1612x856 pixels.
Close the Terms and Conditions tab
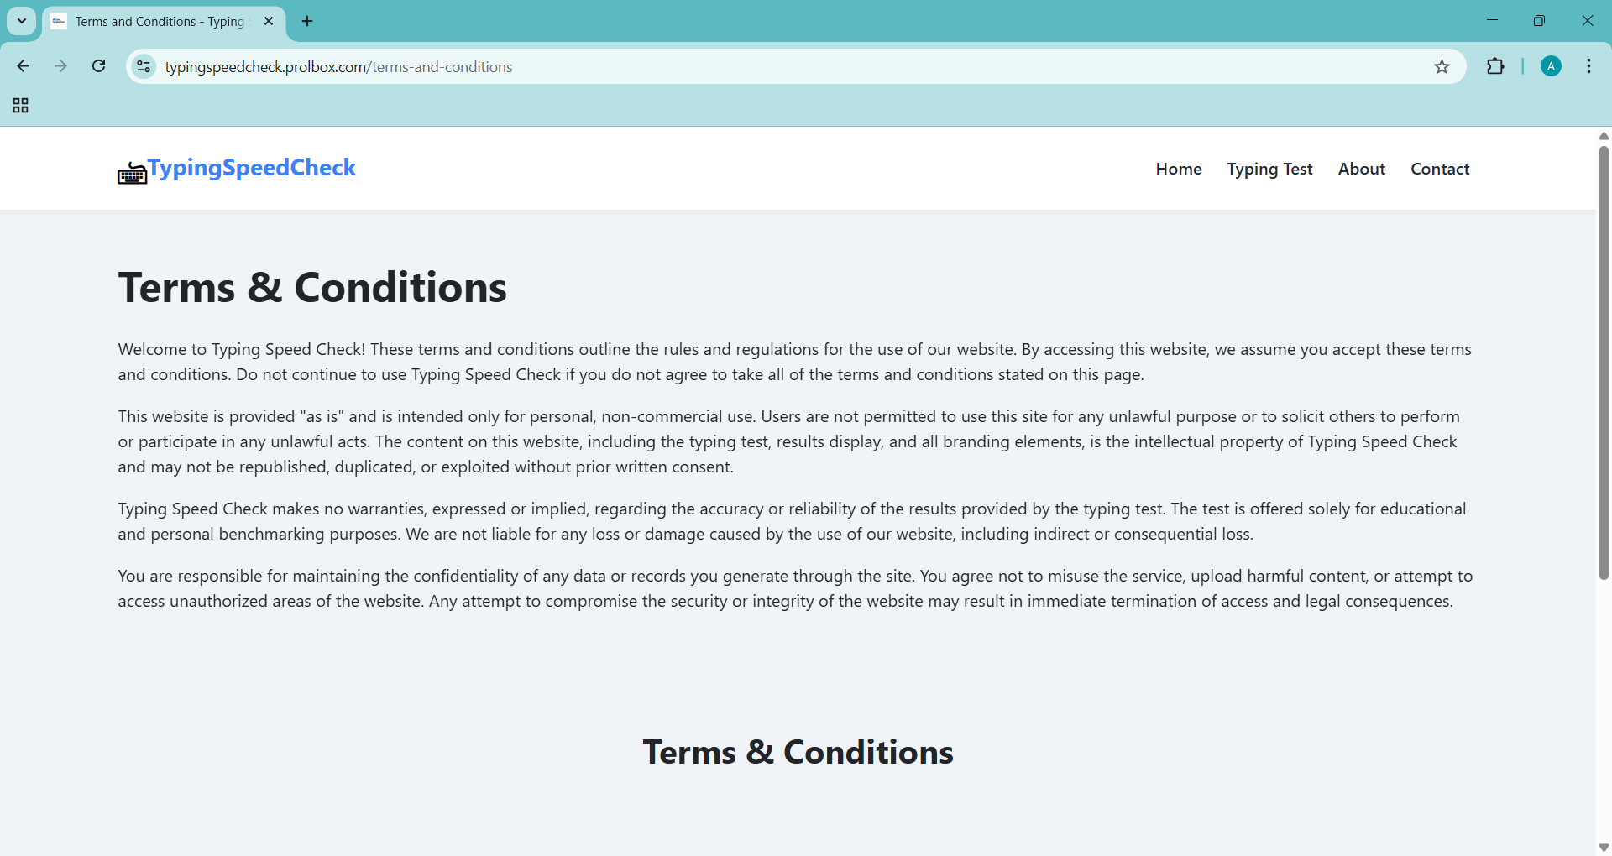coord(269,21)
